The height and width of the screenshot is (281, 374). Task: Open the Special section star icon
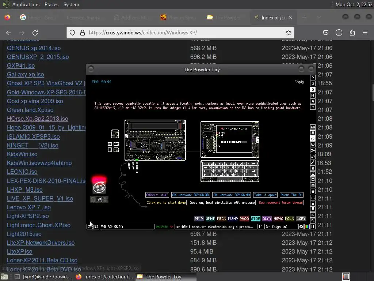(313, 191)
